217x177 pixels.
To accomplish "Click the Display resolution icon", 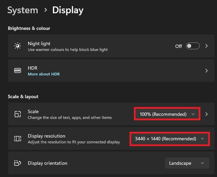I will click(x=17, y=139).
